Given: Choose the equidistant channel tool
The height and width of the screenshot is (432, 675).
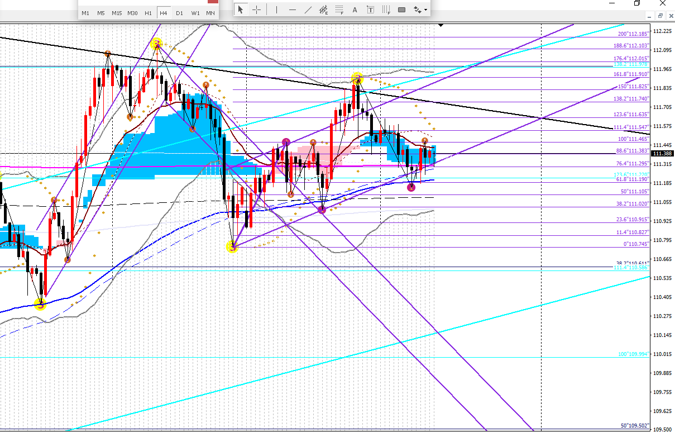Looking at the screenshot, I should pyautogui.click(x=323, y=10).
